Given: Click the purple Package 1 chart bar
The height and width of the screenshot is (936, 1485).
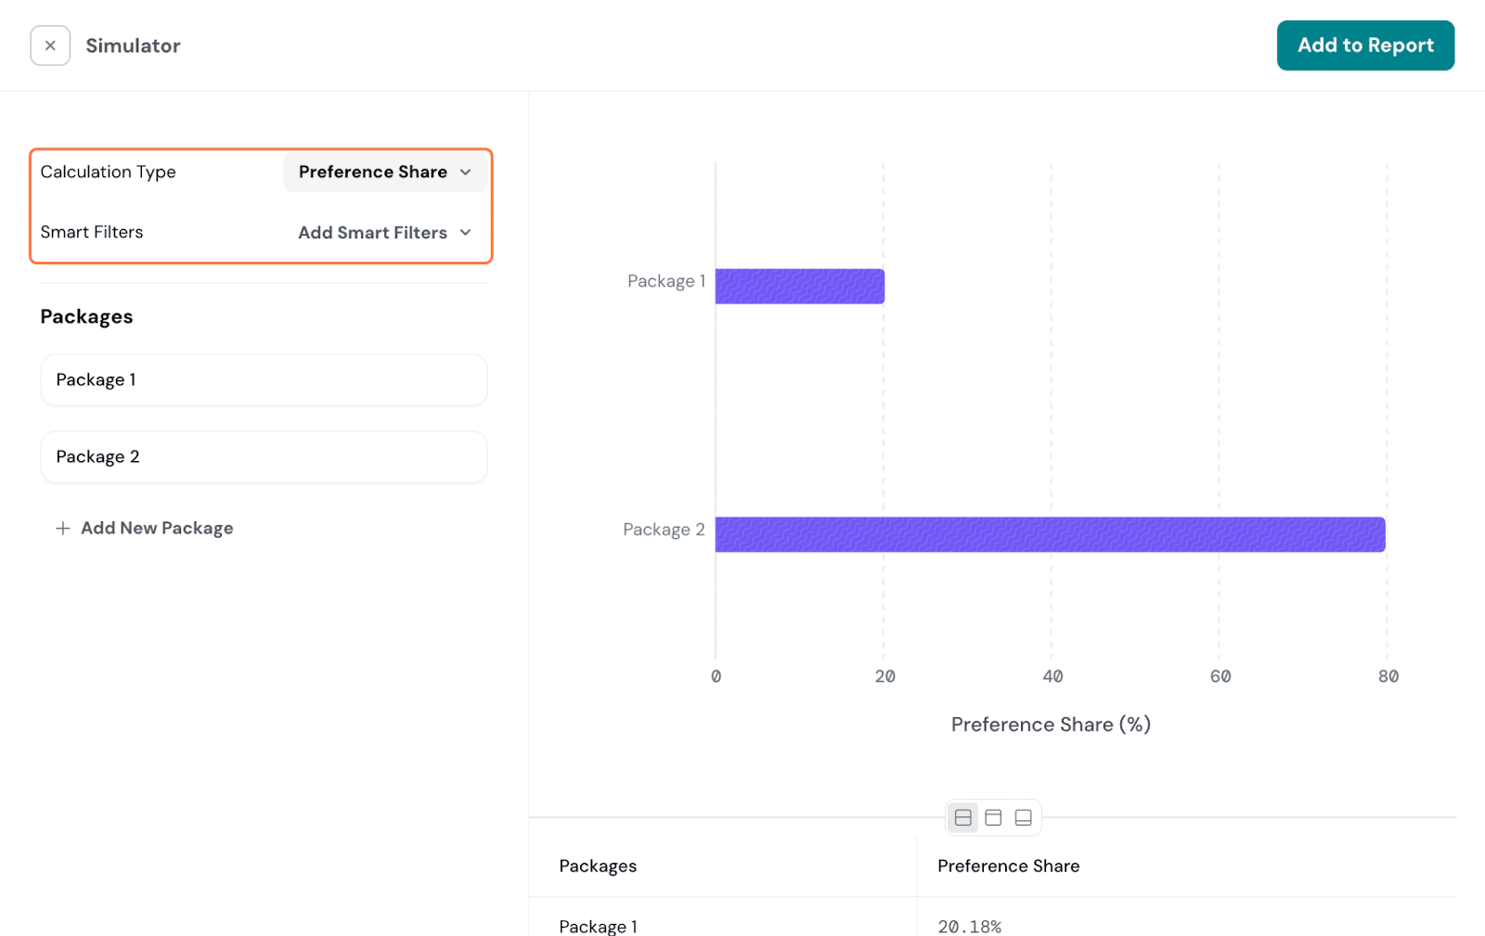Looking at the screenshot, I should (799, 287).
